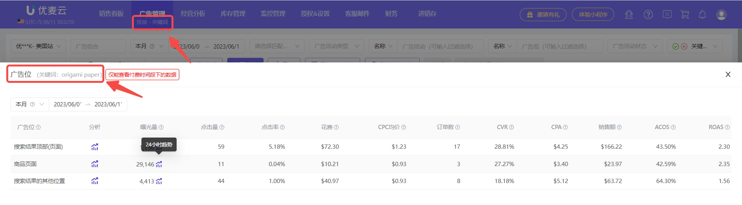
Task: Select 搜索结果的其他位置 row label
Action: (x=39, y=181)
